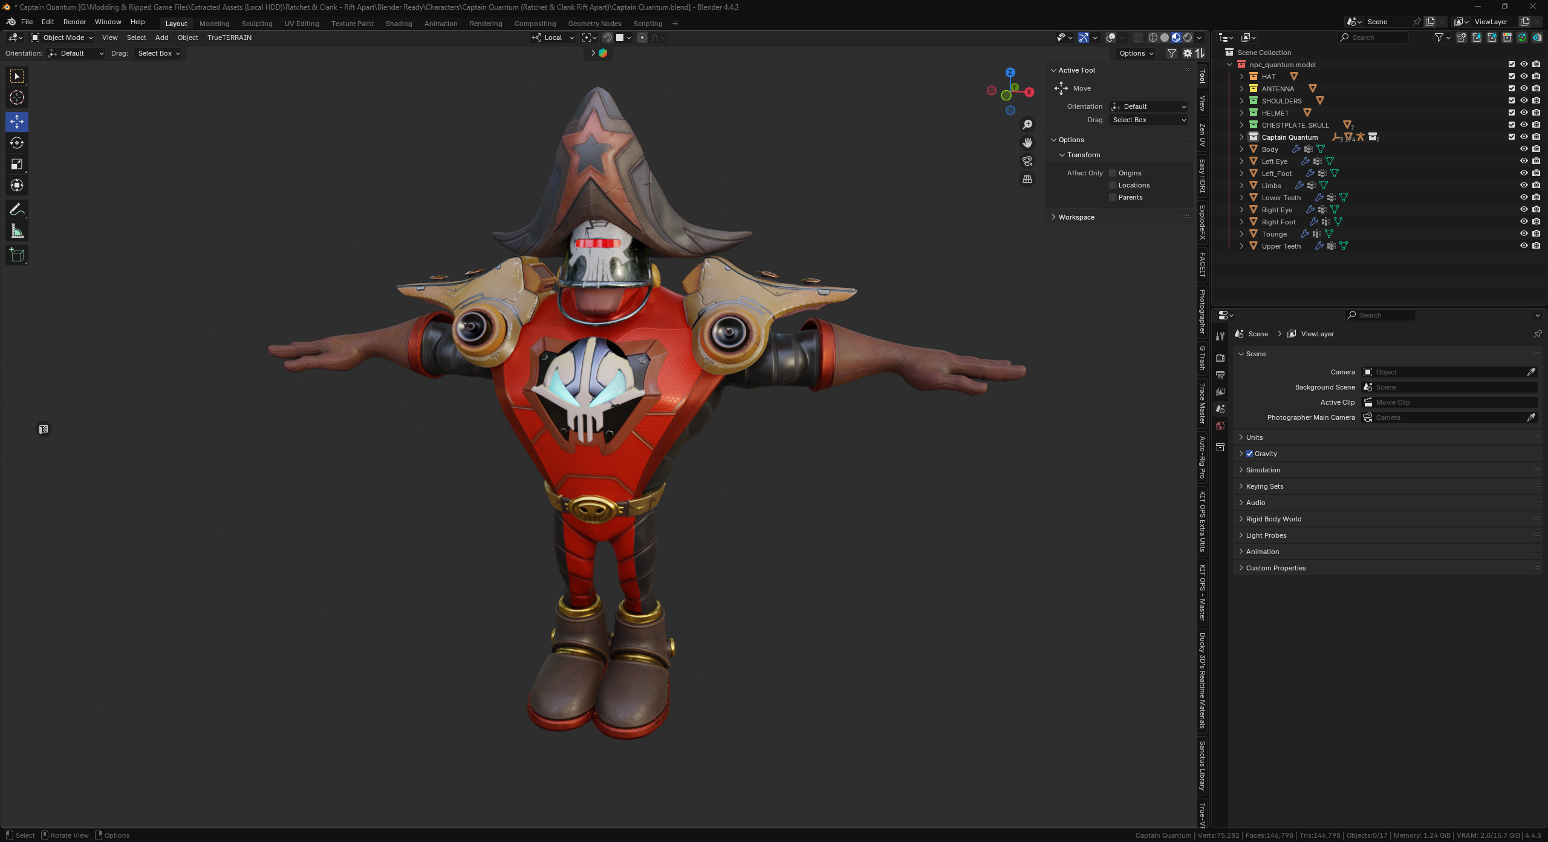Open the TrueTERRAIN menu
Viewport: 1548px width, 842px height.
point(229,38)
